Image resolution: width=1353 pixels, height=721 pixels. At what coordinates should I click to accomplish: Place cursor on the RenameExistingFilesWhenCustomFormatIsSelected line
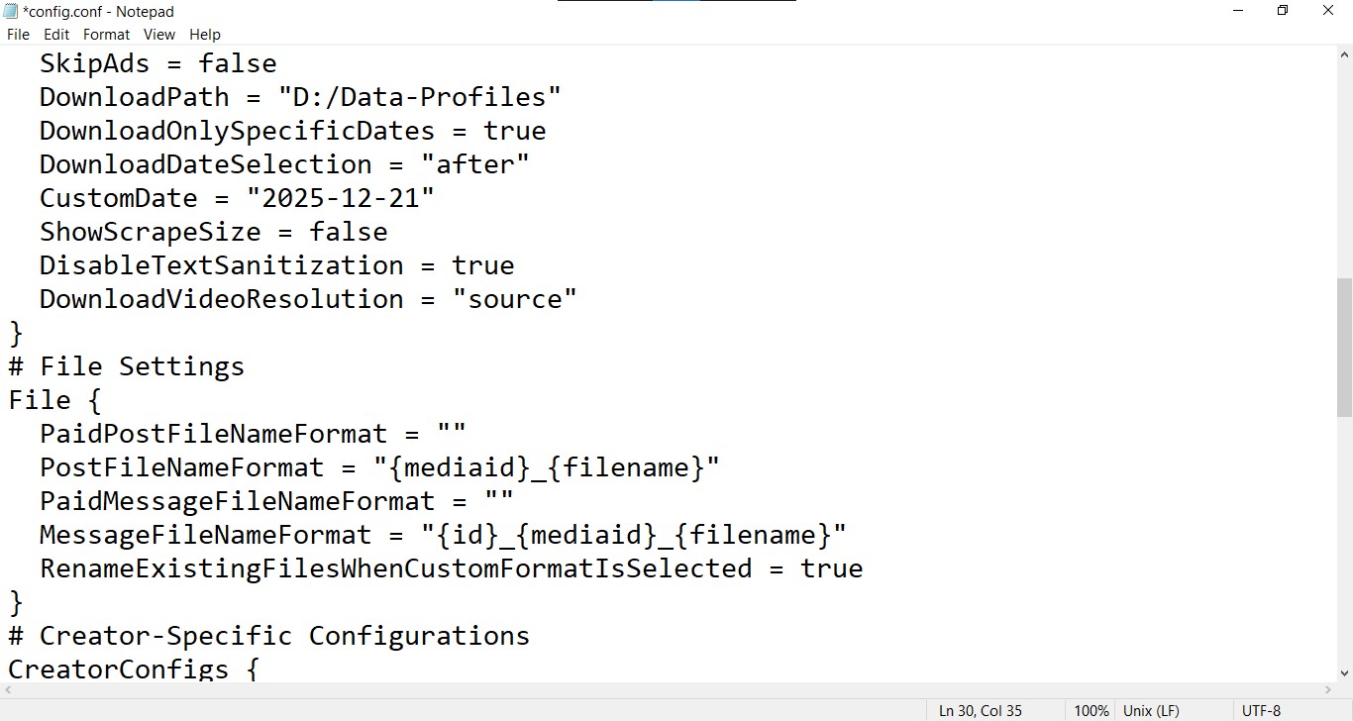point(396,568)
